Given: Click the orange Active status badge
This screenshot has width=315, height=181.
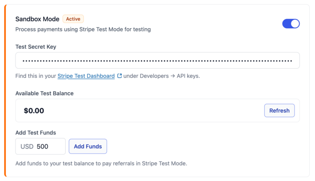Looking at the screenshot, I should click(x=73, y=19).
